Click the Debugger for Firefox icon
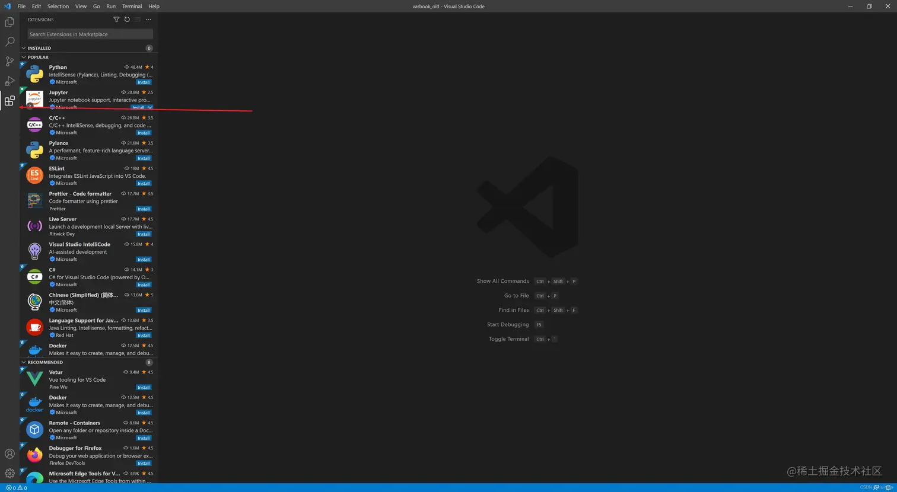 point(34,455)
